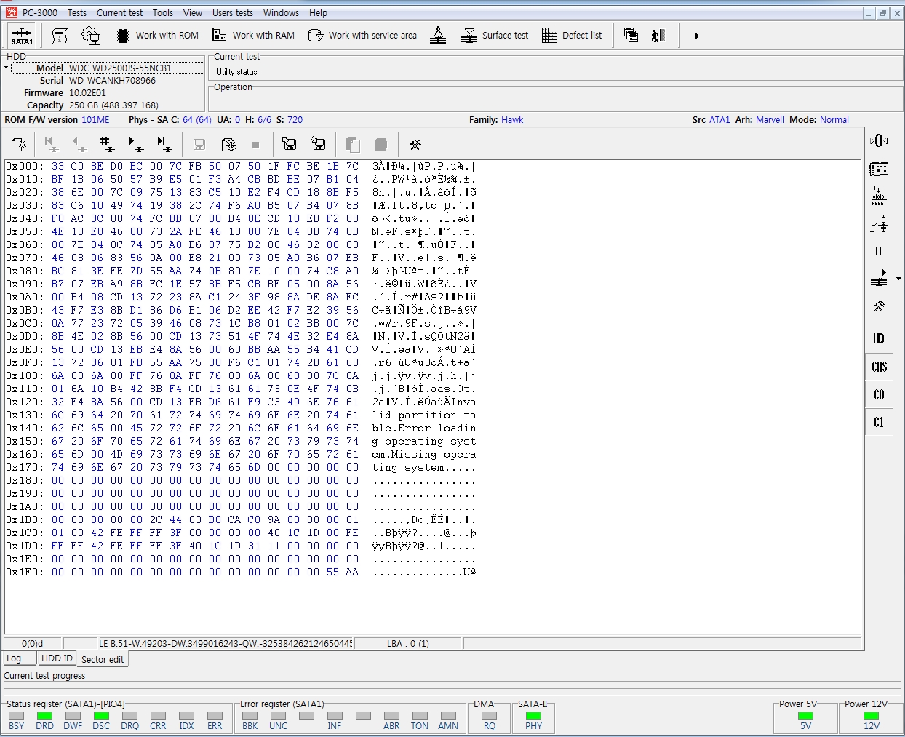Click the cascading windows toolbar icon

tap(631, 35)
